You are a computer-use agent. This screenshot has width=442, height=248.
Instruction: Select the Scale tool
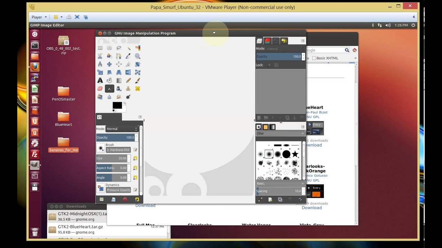pos(100,72)
